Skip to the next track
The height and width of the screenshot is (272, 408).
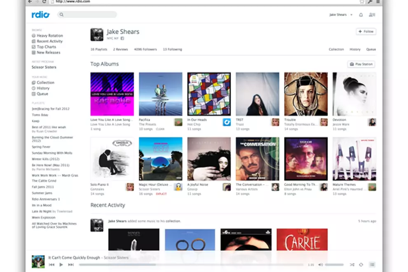pyautogui.click(x=71, y=265)
